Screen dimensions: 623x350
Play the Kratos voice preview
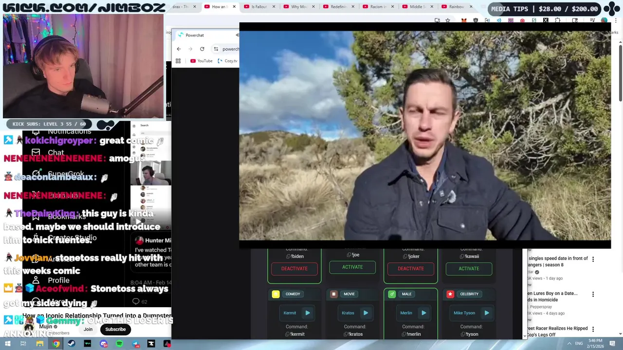(366, 313)
